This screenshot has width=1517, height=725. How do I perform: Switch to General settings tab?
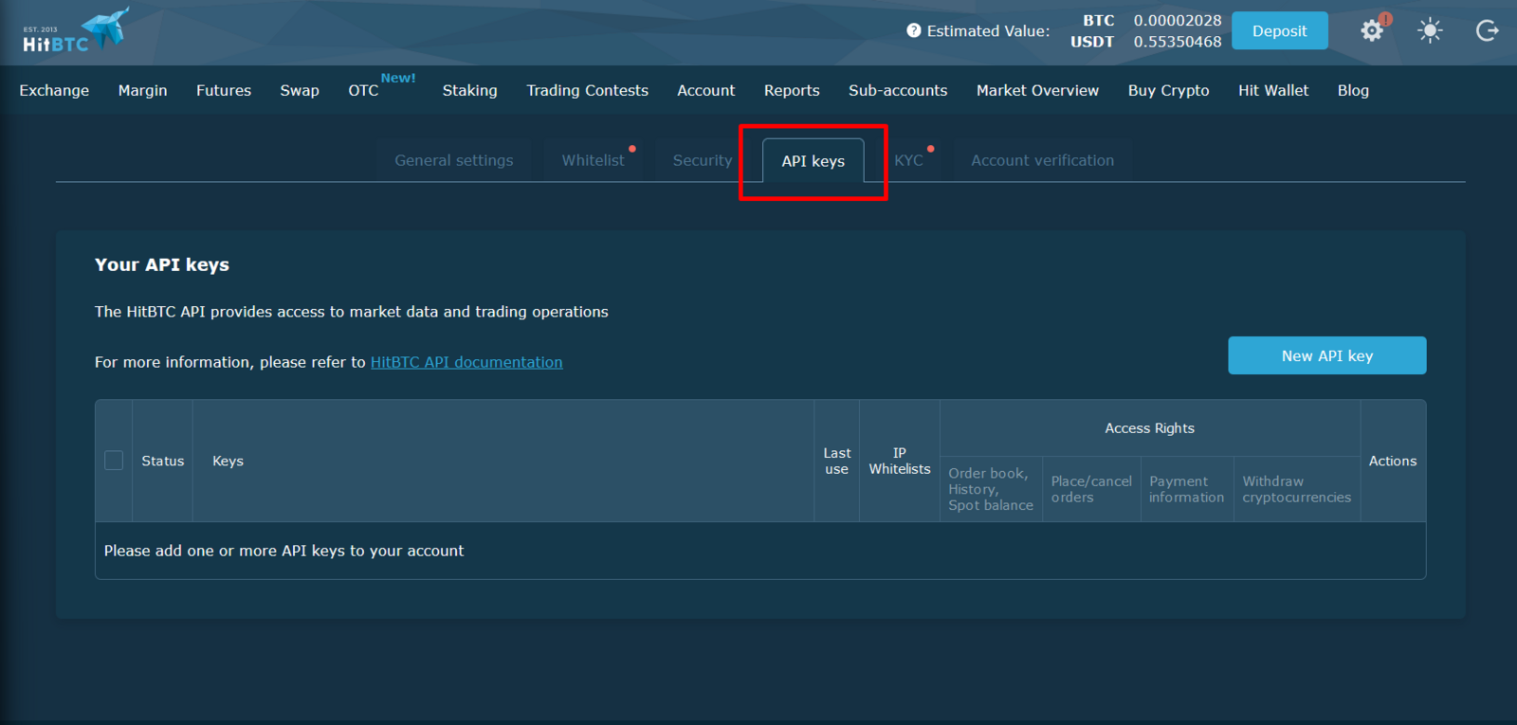coord(454,160)
